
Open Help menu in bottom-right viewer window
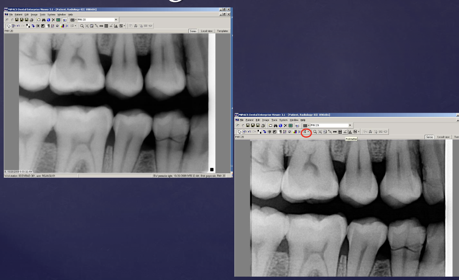[x=303, y=120]
